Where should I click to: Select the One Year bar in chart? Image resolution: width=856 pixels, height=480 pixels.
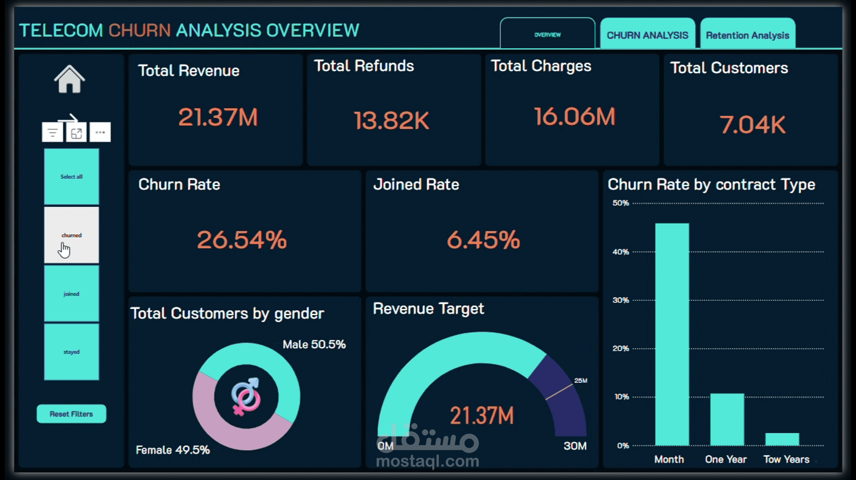tap(727, 419)
